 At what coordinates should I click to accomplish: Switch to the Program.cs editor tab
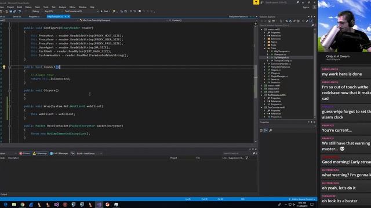point(34,17)
